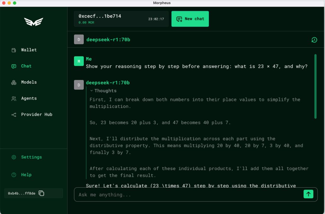Click the 0.00 MOR balance text
The height and width of the screenshot is (214, 325).
click(x=86, y=23)
